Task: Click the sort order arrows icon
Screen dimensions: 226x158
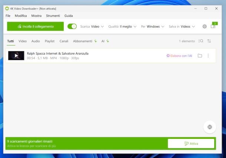Action: click(x=209, y=41)
